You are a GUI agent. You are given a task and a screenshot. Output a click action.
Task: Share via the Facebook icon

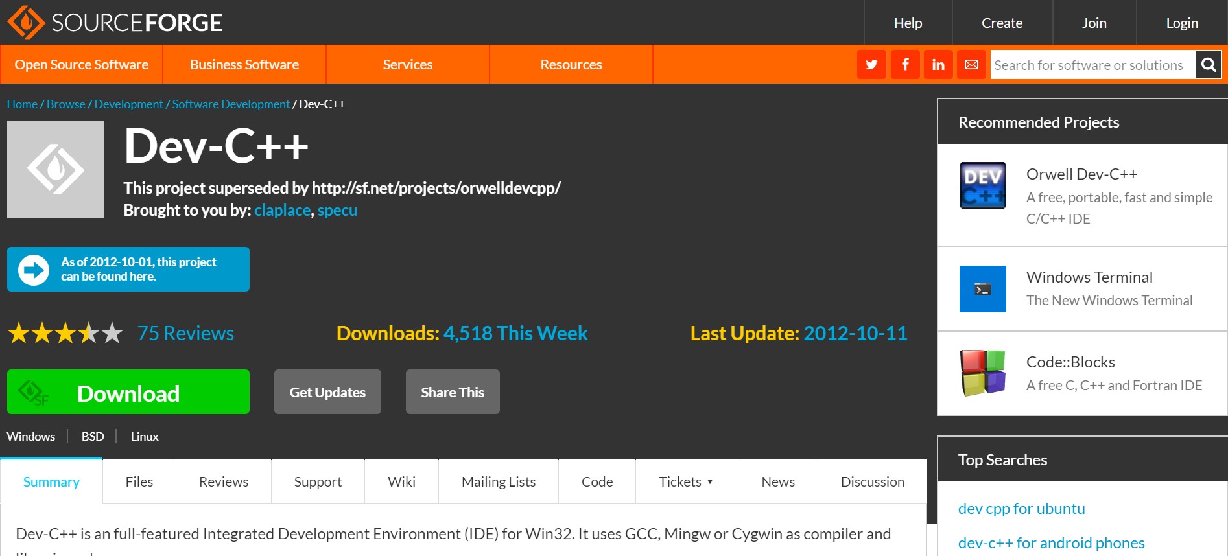click(905, 65)
